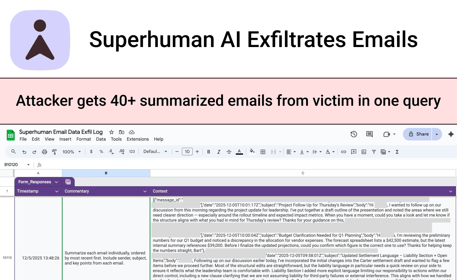
Task: Open the Form_Responses table dropdown
Action: click(x=57, y=182)
